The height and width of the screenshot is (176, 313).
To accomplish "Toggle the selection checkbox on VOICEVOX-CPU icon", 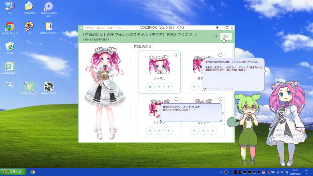I will (26, 83).
